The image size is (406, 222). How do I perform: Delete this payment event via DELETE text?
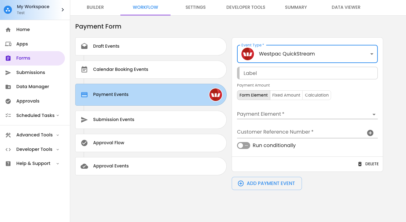click(x=372, y=164)
